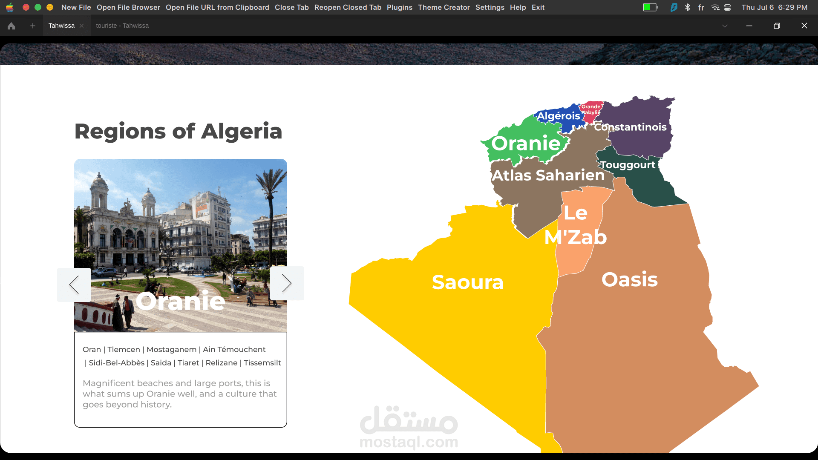Click the battery status icon
The width and height of the screenshot is (818, 460).
pos(650,7)
